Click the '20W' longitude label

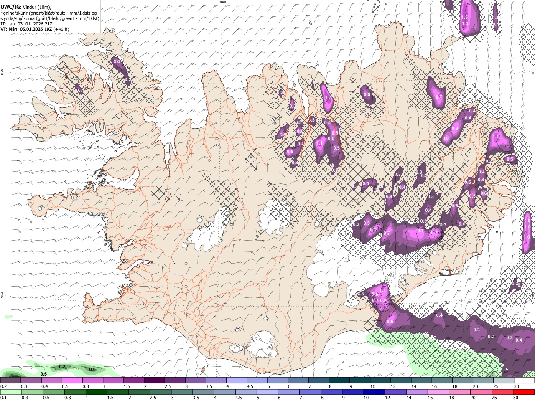[222, 2]
